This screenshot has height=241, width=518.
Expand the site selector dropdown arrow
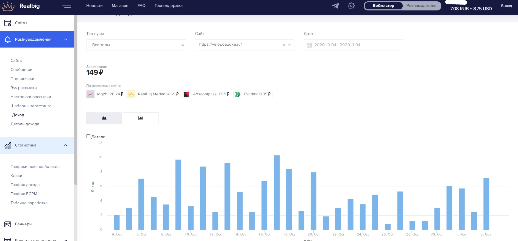(289, 45)
